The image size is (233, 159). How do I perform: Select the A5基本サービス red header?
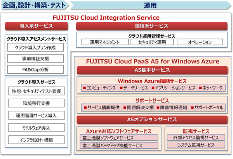pyautogui.click(x=152, y=70)
